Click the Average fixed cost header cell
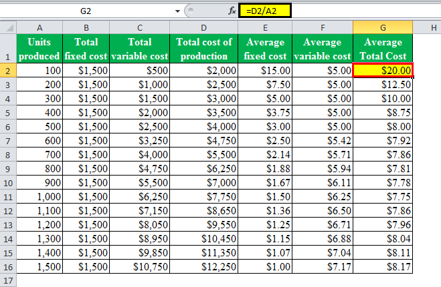Viewport: 441px width, 287px height. [265, 49]
